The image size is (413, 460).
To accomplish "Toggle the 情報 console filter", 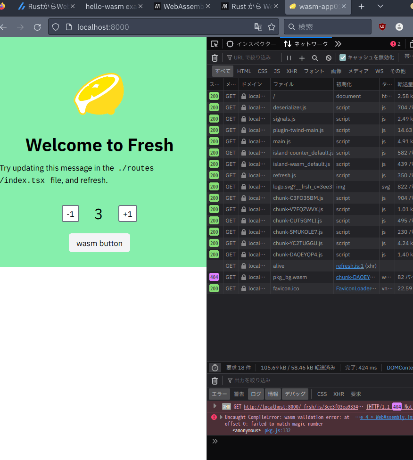I will pos(273,394).
